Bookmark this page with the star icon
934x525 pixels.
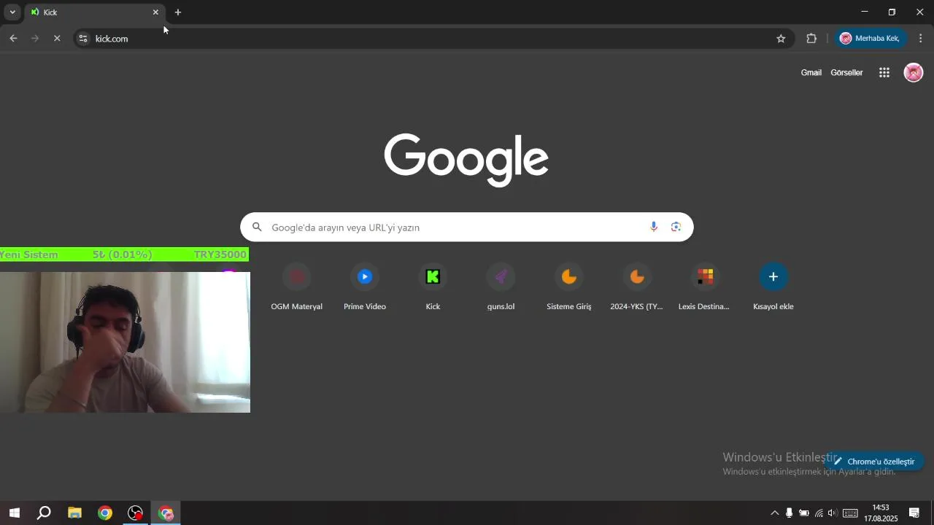click(781, 39)
